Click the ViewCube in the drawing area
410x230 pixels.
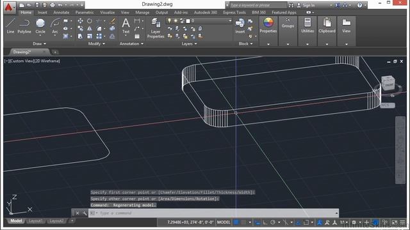[x=388, y=83]
